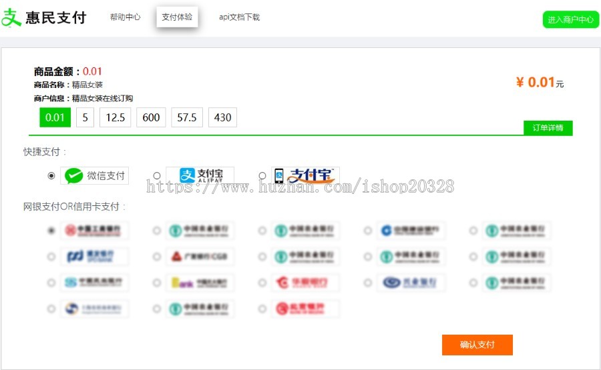Select the 430 amount option
Viewport: 601px width, 370px height.
[x=222, y=117]
